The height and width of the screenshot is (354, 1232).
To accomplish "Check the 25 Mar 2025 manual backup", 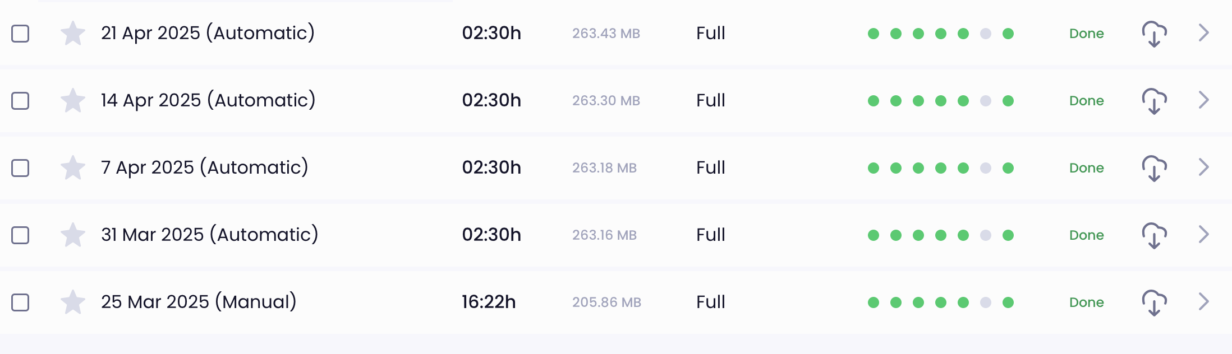I will (x=20, y=302).
